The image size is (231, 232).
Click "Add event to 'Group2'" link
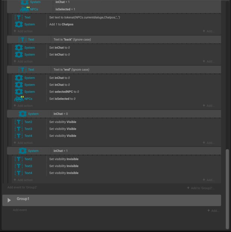pos(22,187)
